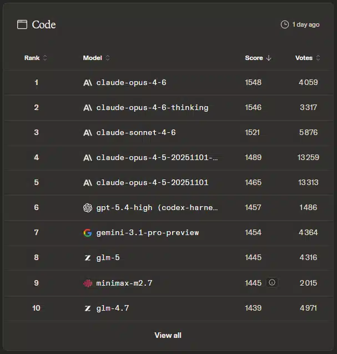337x354 pixels.
Task: Click the Anthropic logo next to claude-opus-4-6
Action: click(87, 83)
